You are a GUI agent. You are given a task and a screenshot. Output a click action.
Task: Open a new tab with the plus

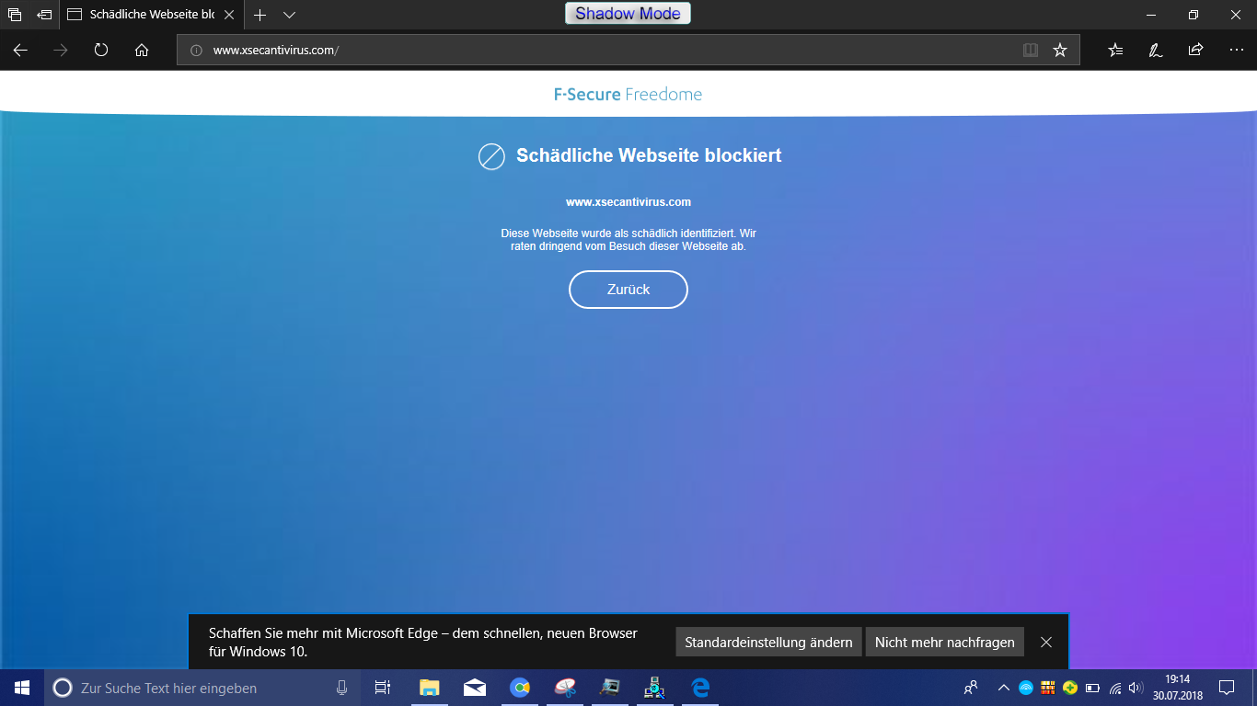pyautogui.click(x=260, y=15)
